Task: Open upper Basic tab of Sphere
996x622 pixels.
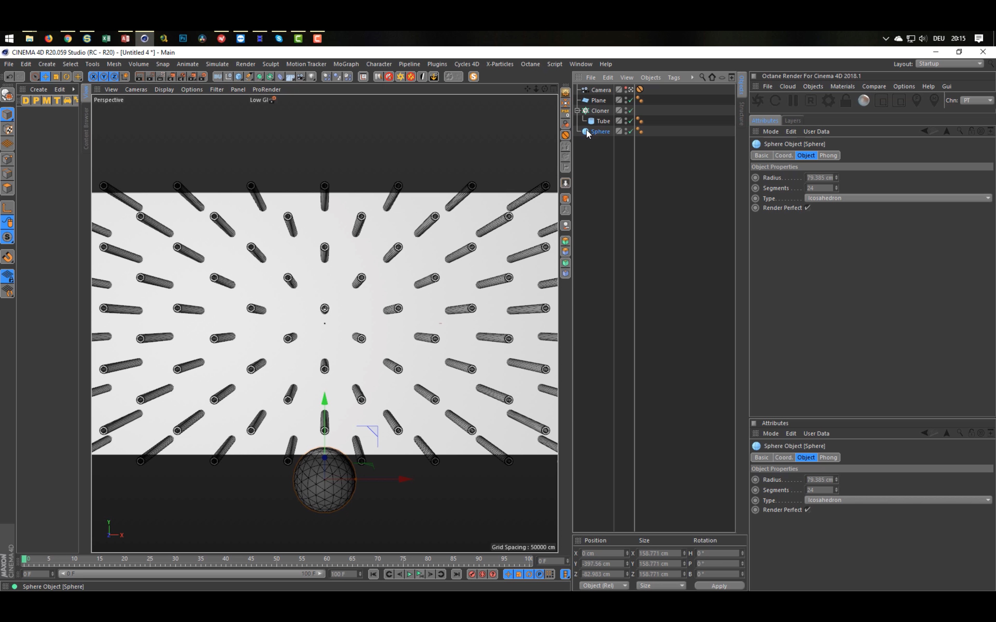Action: click(762, 155)
